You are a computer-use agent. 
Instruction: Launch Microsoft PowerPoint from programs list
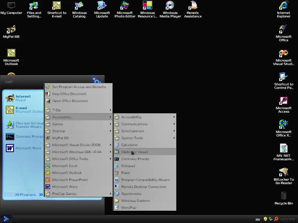click(x=79, y=179)
